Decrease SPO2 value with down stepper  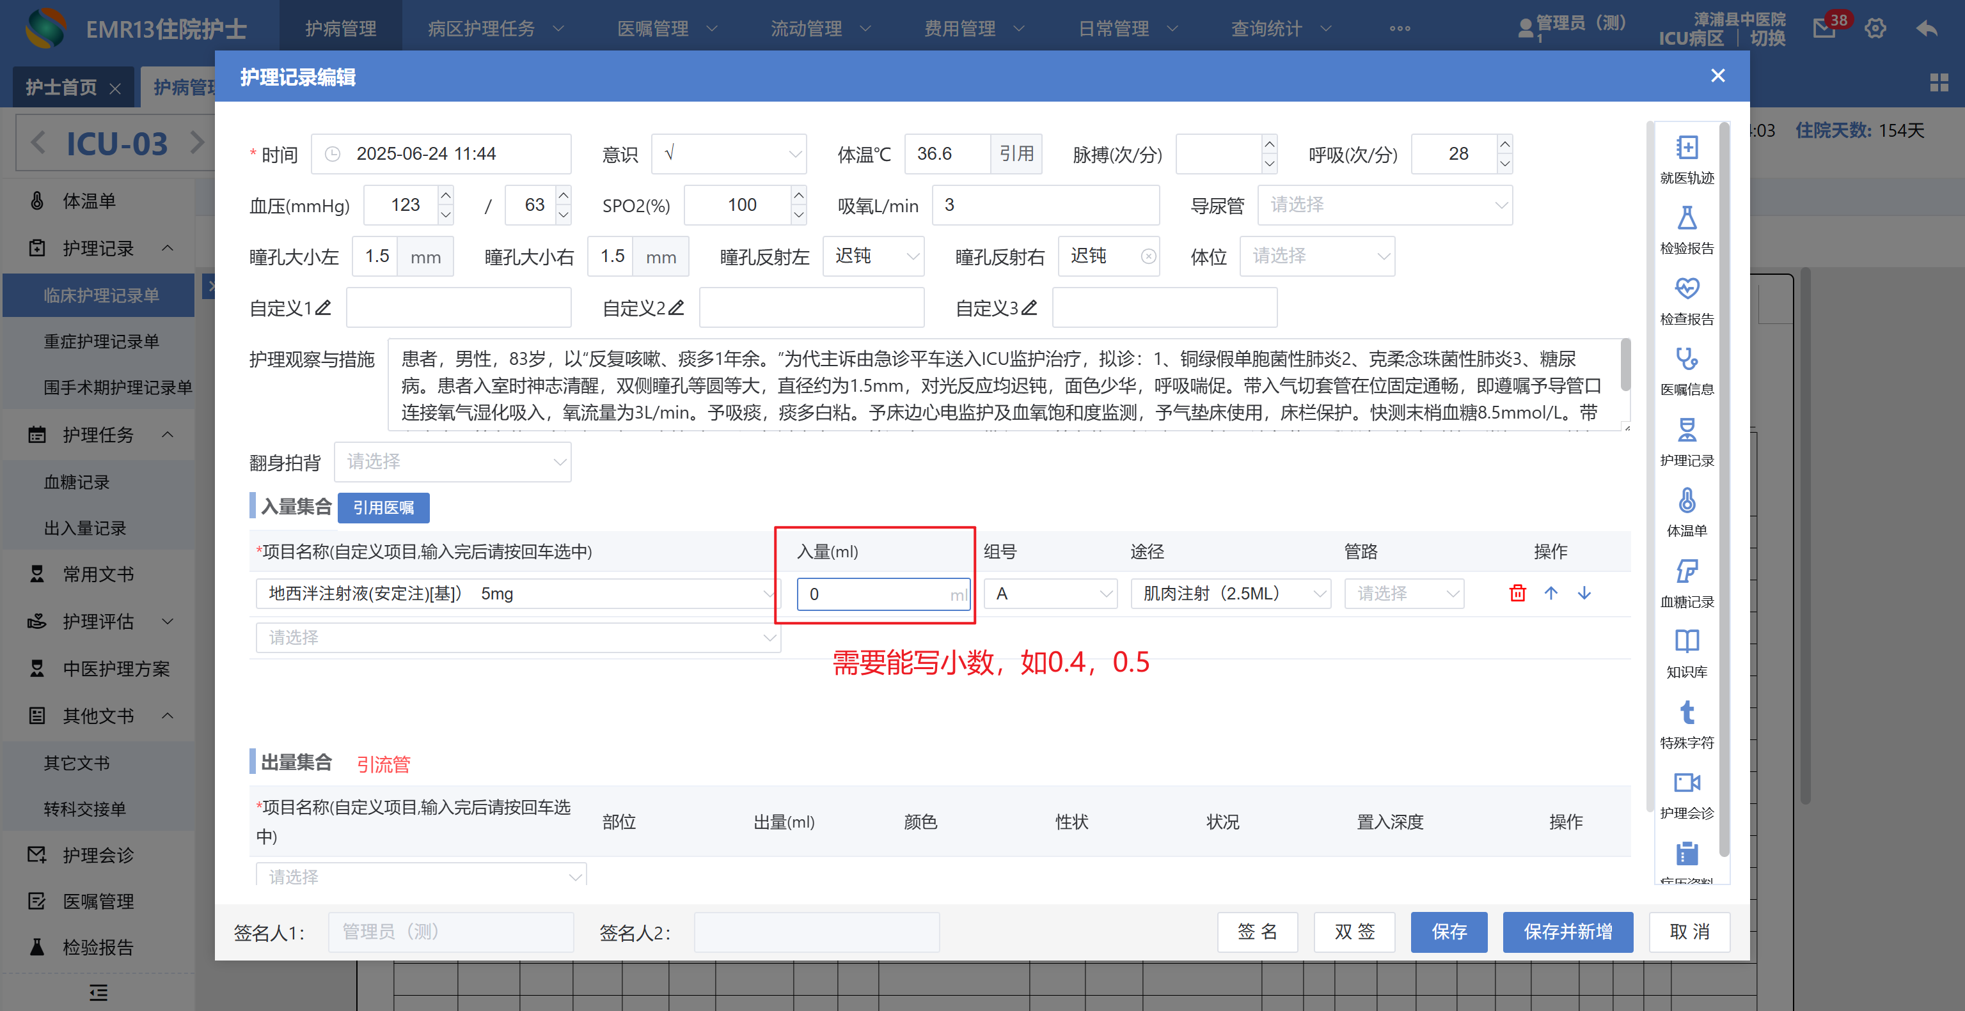[x=799, y=215]
